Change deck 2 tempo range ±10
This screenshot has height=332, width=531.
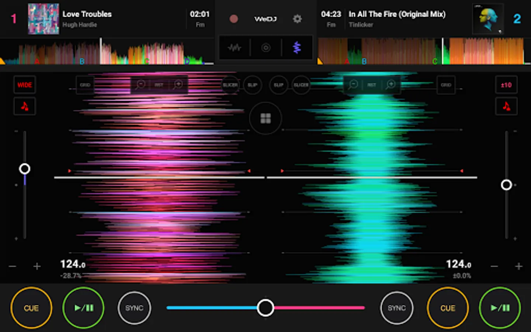[x=506, y=85]
